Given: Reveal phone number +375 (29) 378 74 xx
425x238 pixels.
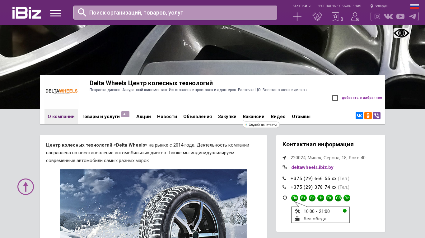Looking at the screenshot, I should [x=314, y=187].
